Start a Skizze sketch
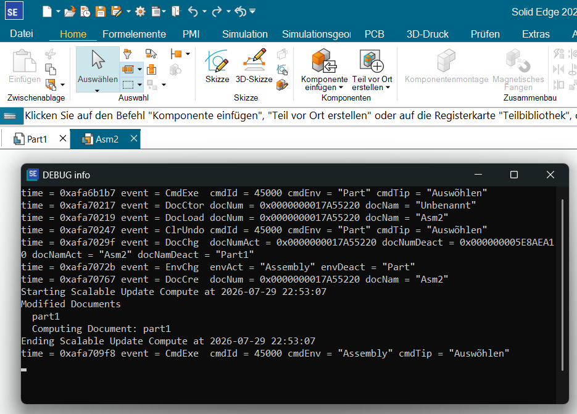Image resolution: width=577 pixels, height=414 pixels. click(217, 66)
